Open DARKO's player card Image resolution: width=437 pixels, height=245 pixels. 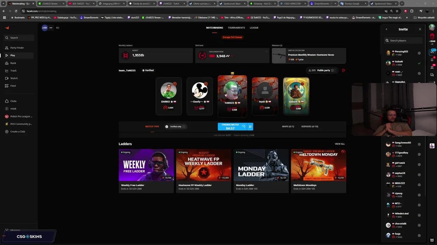(169, 96)
